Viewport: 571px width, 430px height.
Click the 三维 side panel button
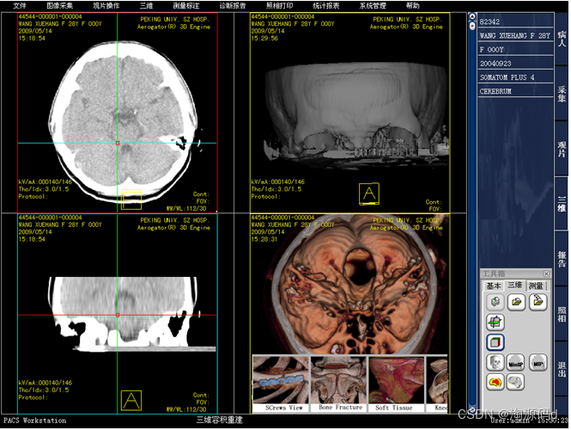[x=562, y=204]
